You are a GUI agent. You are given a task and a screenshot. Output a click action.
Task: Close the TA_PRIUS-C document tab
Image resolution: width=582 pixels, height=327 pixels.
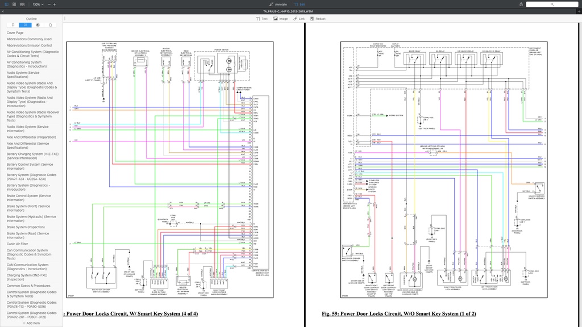tap(3, 11)
